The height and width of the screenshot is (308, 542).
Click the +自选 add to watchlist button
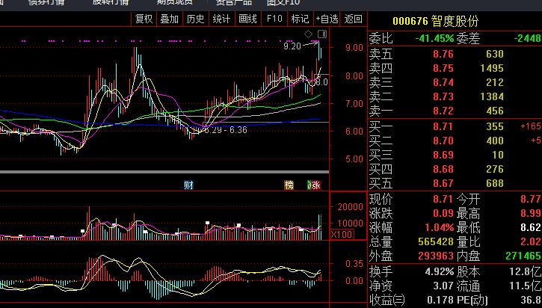[327, 19]
